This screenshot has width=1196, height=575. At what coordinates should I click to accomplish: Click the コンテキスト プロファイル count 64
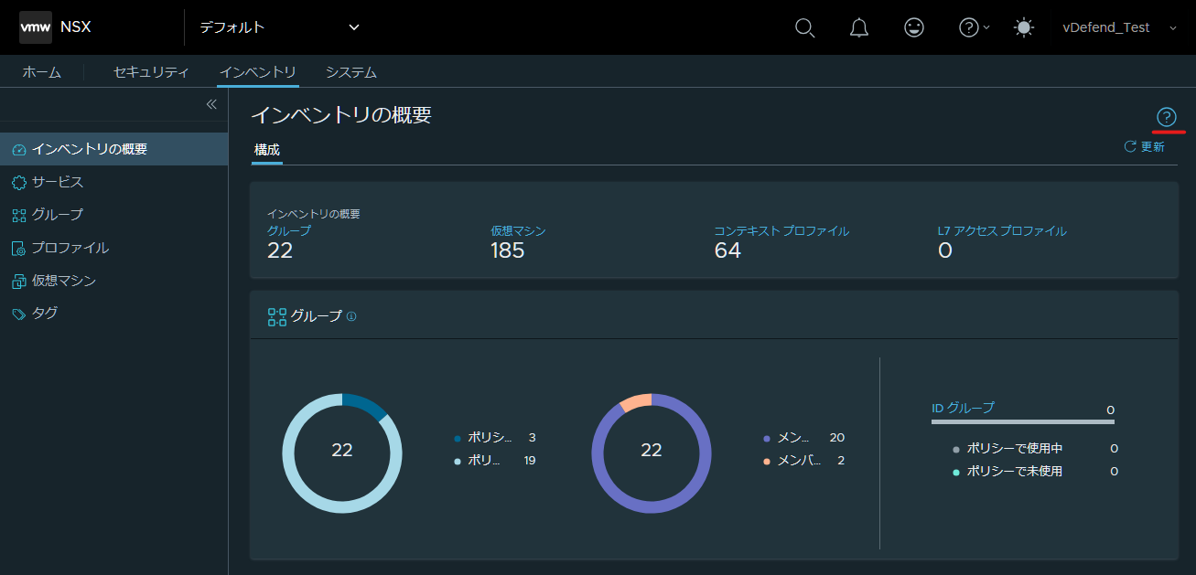[727, 250]
